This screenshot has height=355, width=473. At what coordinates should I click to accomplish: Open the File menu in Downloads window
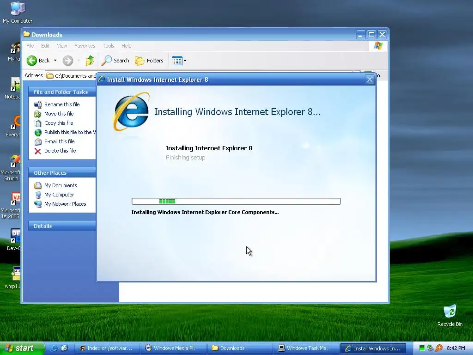click(x=30, y=46)
